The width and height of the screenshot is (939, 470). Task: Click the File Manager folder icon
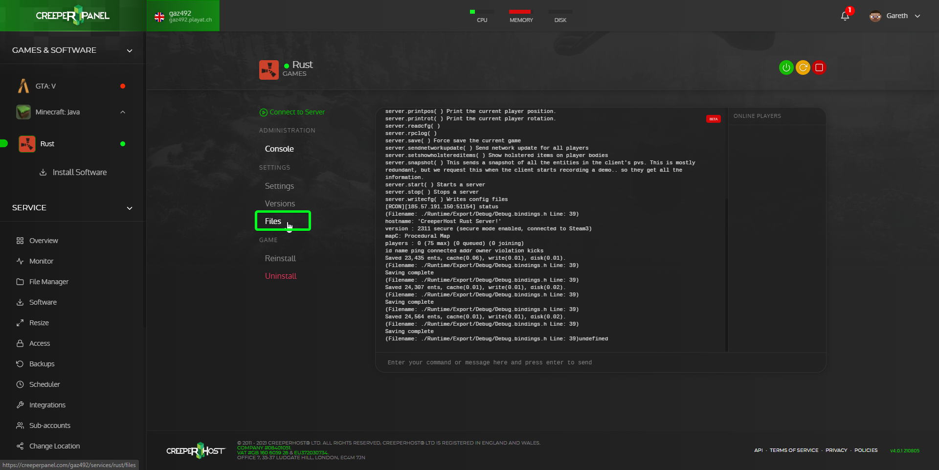tap(20, 282)
